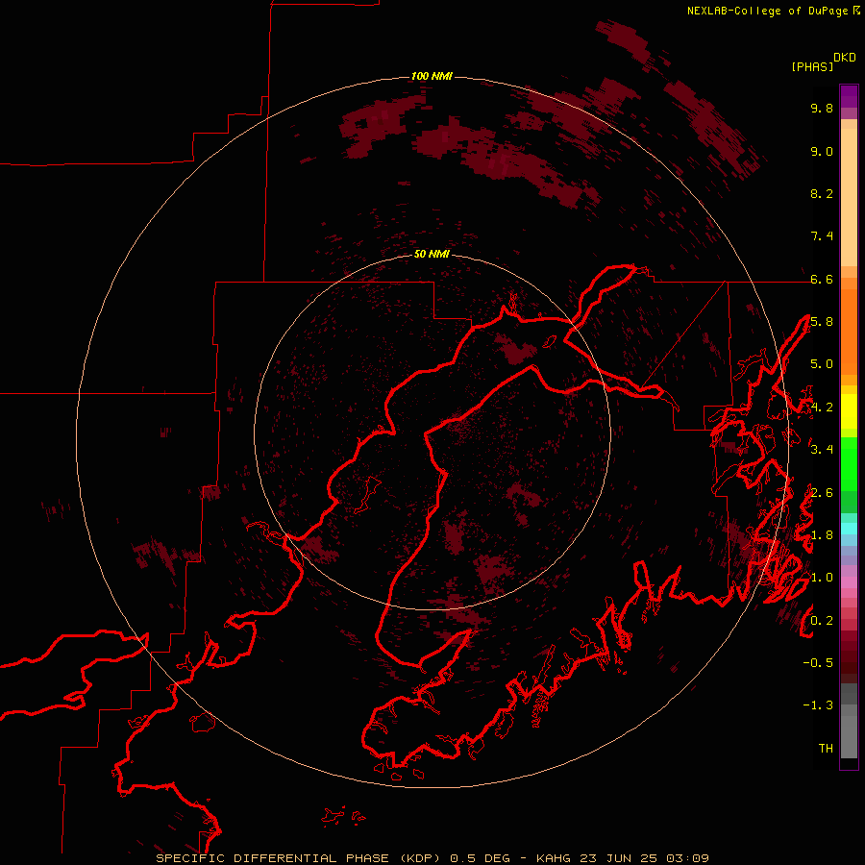The image size is (865, 865).
Task: Select the 1.0 legend value
Action: 822,578
